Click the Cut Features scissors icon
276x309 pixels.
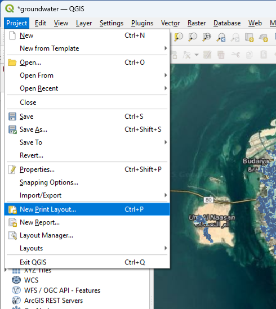(x=235, y=55)
